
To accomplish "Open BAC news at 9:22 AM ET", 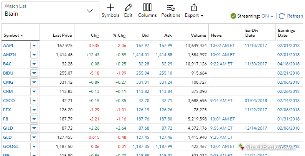I will (x=221, y=64).
